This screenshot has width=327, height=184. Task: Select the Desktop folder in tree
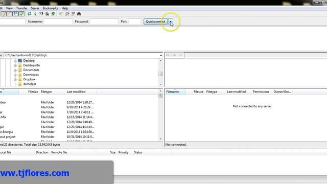point(29,61)
